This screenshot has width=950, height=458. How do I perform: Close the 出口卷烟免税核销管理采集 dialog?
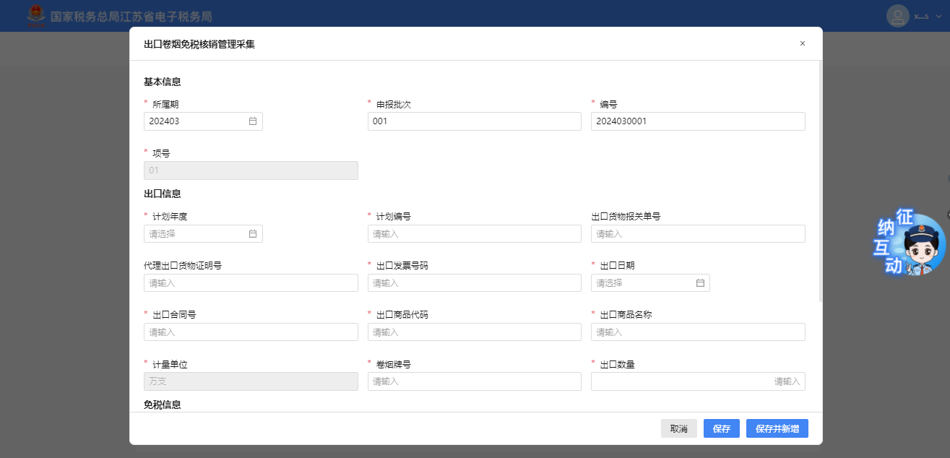(802, 44)
